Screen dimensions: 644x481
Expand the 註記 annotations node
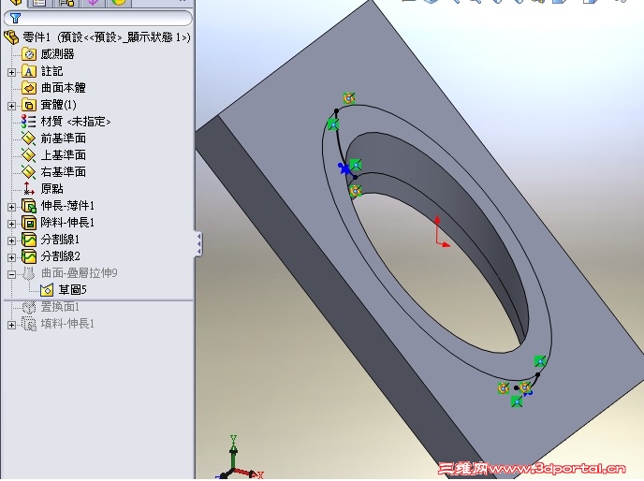(11, 72)
